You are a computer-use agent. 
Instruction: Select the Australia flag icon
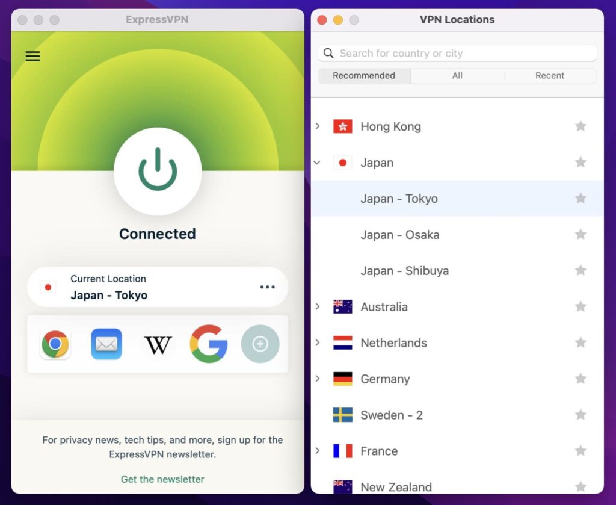pyautogui.click(x=342, y=306)
